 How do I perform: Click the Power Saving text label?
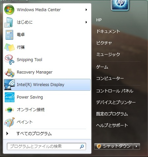pos(30,97)
